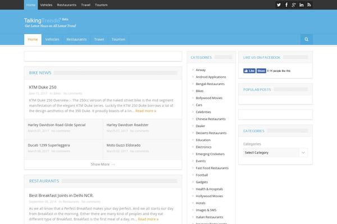Open the Restaurants section heading
Screen dimensions: 337x224
point(44,181)
